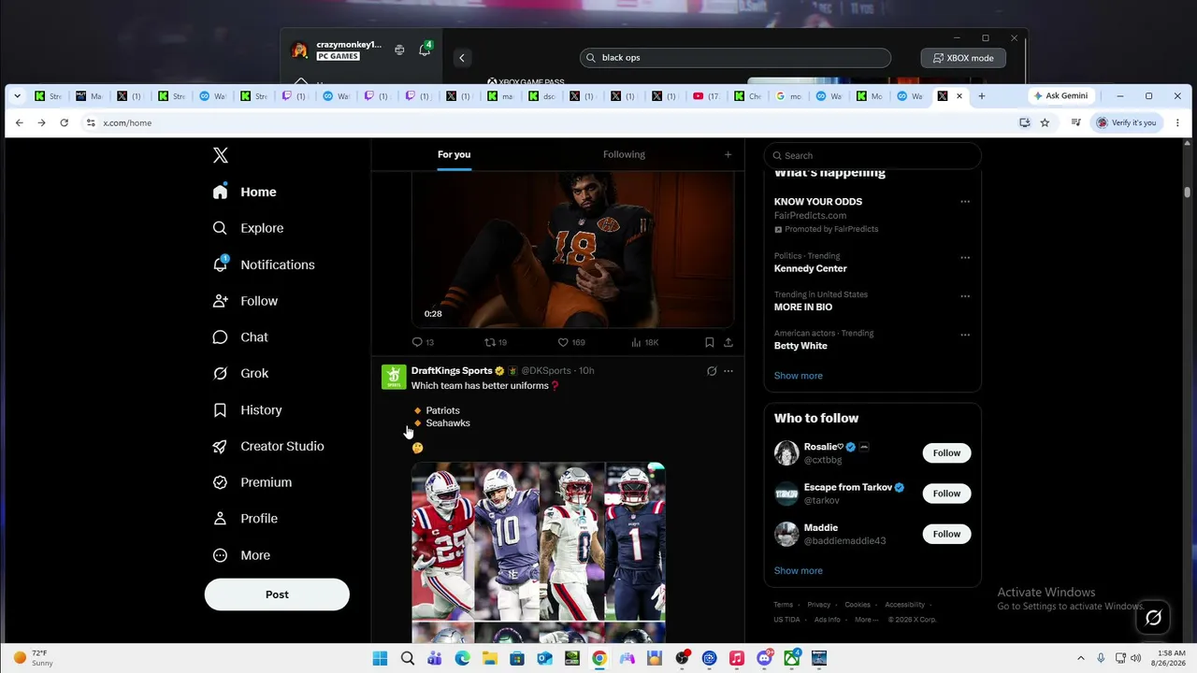This screenshot has width=1197, height=673.
Task: Open Notifications in the X sidebar
Action: [264, 265]
